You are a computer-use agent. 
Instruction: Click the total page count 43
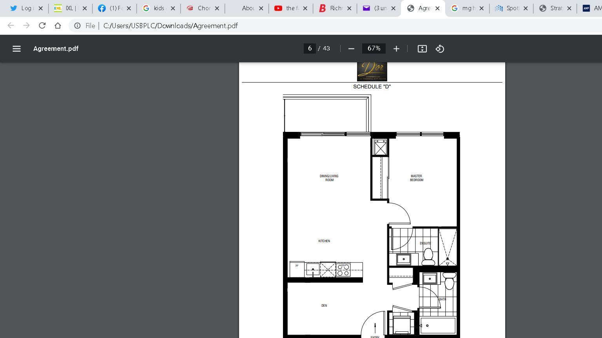(x=326, y=49)
